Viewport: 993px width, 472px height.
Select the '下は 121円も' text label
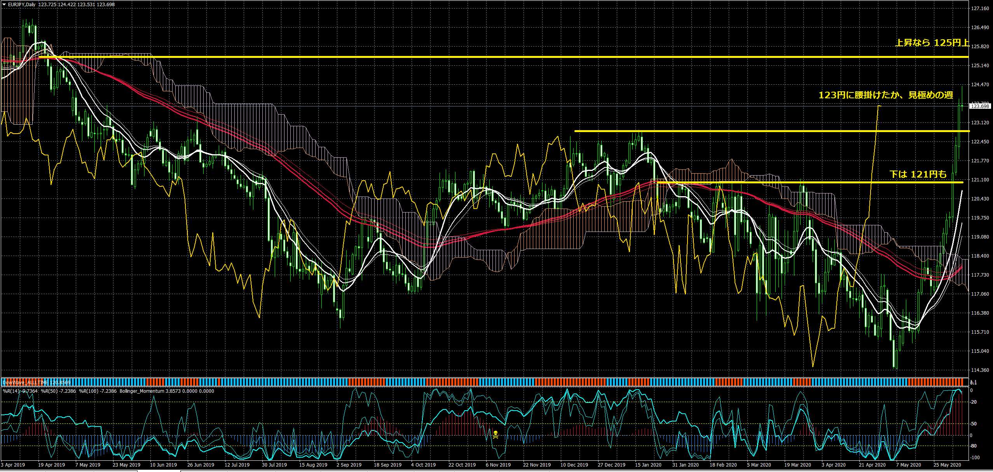[918, 174]
